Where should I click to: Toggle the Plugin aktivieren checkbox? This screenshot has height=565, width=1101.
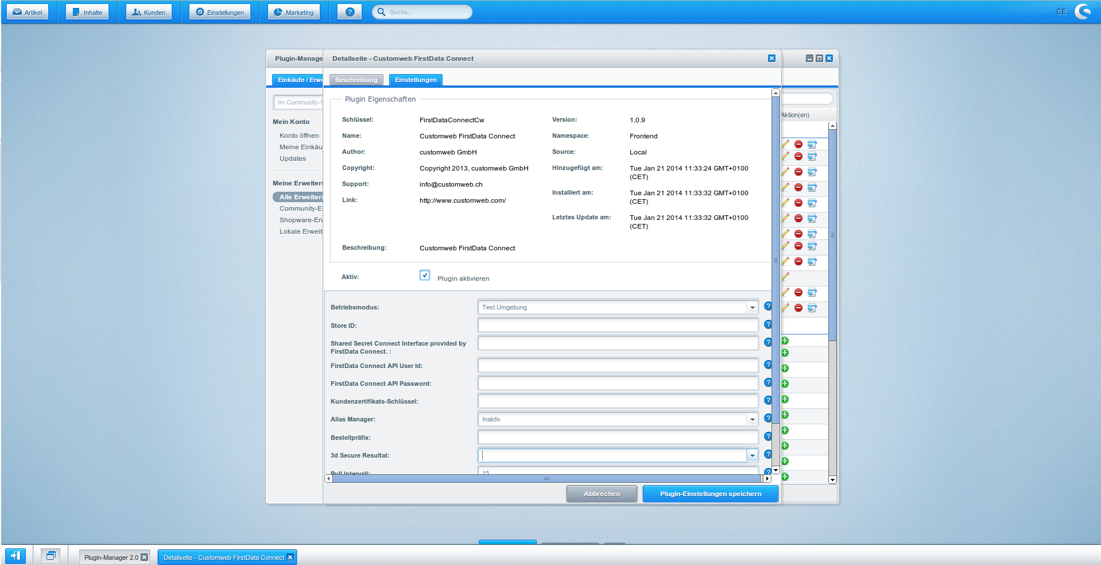tap(425, 275)
